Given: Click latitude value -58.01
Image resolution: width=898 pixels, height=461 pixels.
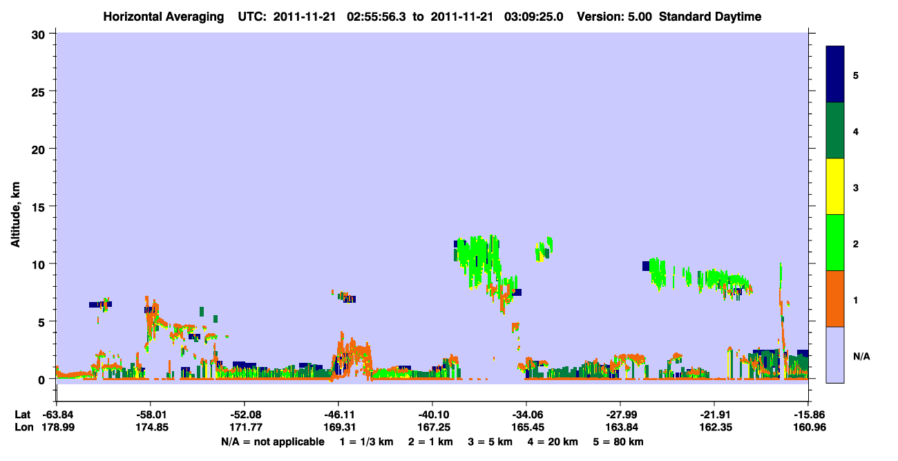Looking at the screenshot, I should (x=151, y=415).
